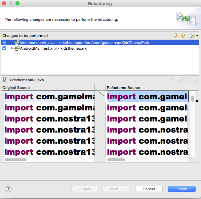Click the Original Source horizontal scrollbar
This screenshot has width=201, height=199.
pos(49,160)
